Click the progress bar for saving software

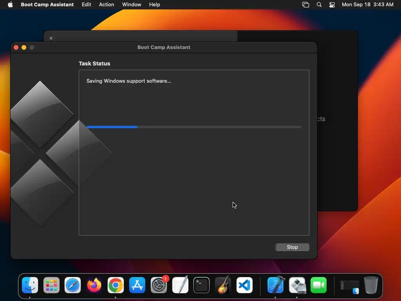[x=194, y=127]
